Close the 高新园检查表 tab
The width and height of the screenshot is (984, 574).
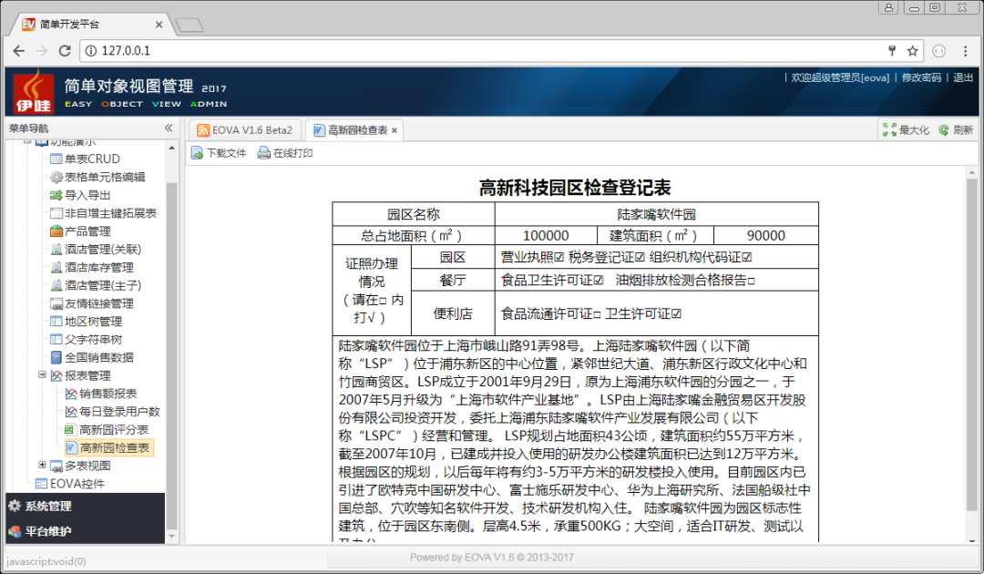click(395, 131)
